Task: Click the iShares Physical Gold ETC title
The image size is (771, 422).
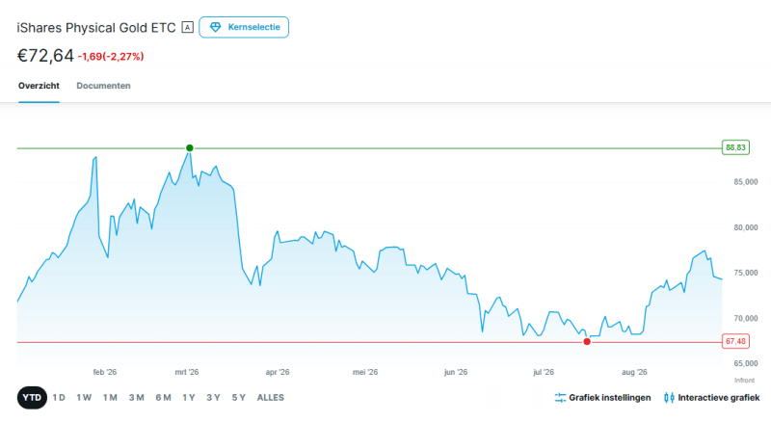Action: [x=96, y=28]
